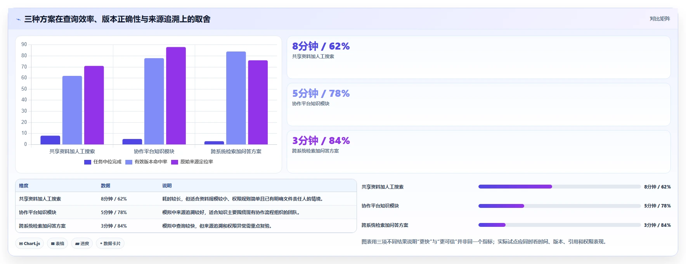Click table cell 协作平台知识模块
686x264 pixels.
[38, 213]
